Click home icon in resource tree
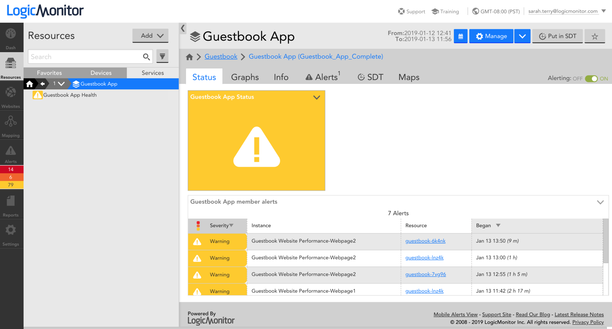 click(x=30, y=84)
